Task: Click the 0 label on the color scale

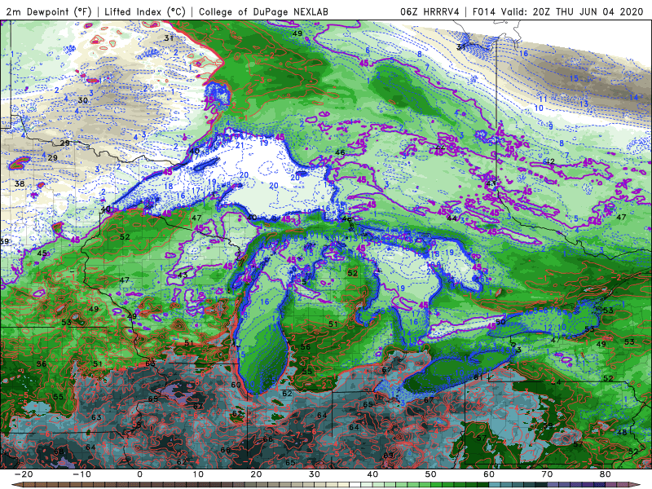Action: pos(139,474)
